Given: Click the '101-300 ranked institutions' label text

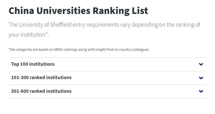Looking at the screenshot, I should click(x=41, y=77).
